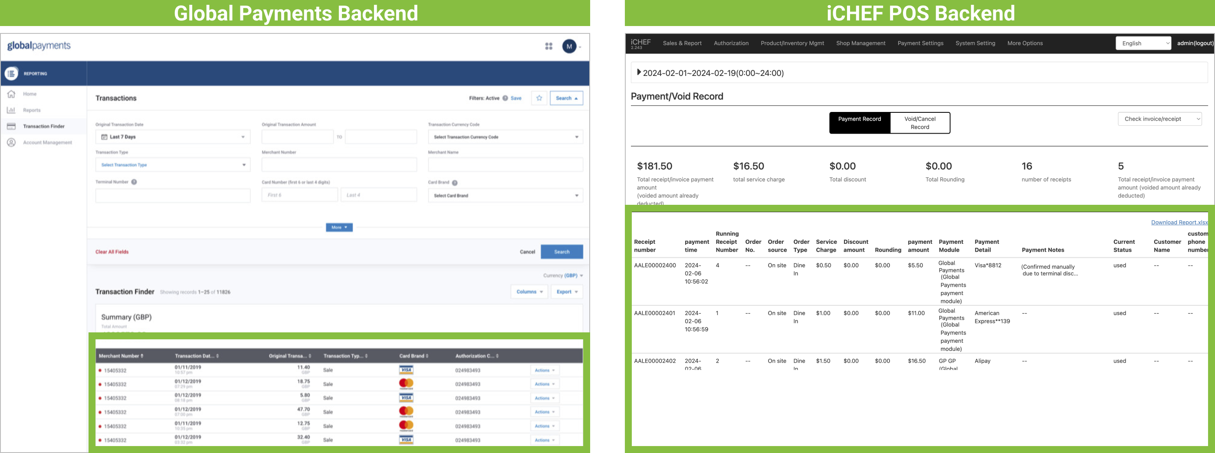Click the Terminal Number help icon

pyautogui.click(x=134, y=182)
